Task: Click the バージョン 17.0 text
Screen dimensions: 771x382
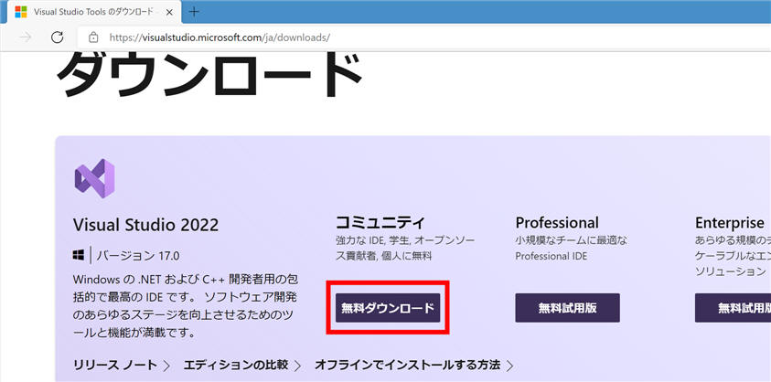Action: tap(138, 256)
